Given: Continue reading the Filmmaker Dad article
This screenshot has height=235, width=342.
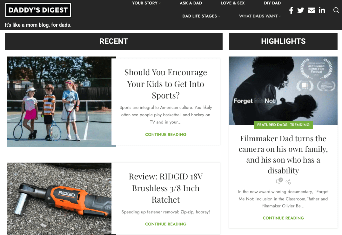Looking at the screenshot, I should click(x=283, y=218).
